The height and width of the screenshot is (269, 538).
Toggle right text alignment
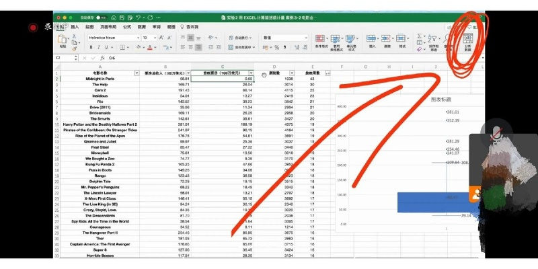click(x=198, y=47)
